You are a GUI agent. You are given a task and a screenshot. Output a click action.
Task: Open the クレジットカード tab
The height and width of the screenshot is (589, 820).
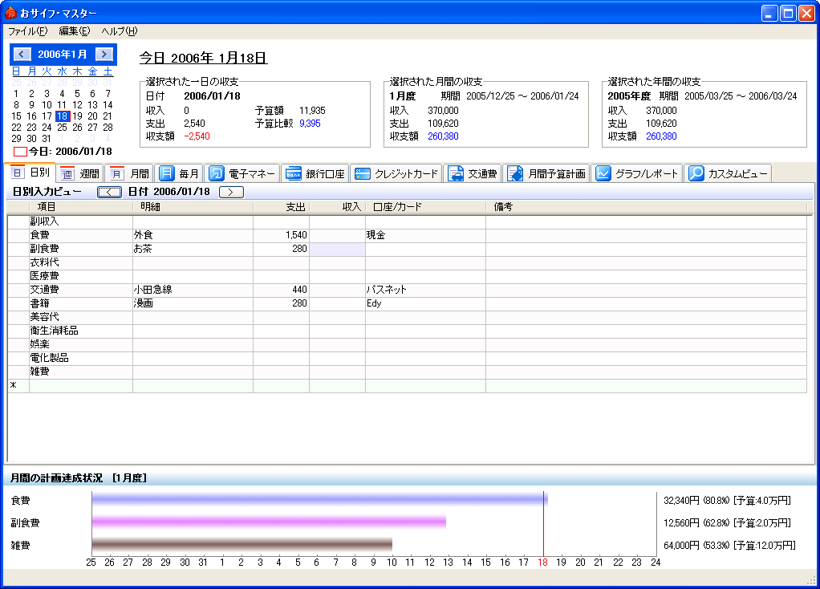[x=396, y=173]
